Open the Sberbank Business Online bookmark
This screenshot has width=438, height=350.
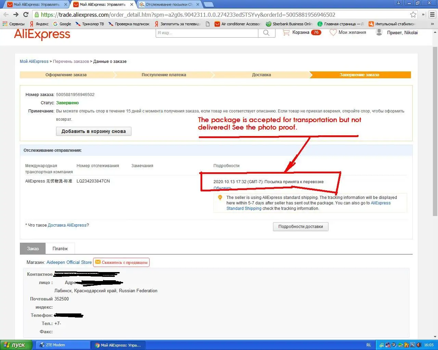tap(289, 24)
